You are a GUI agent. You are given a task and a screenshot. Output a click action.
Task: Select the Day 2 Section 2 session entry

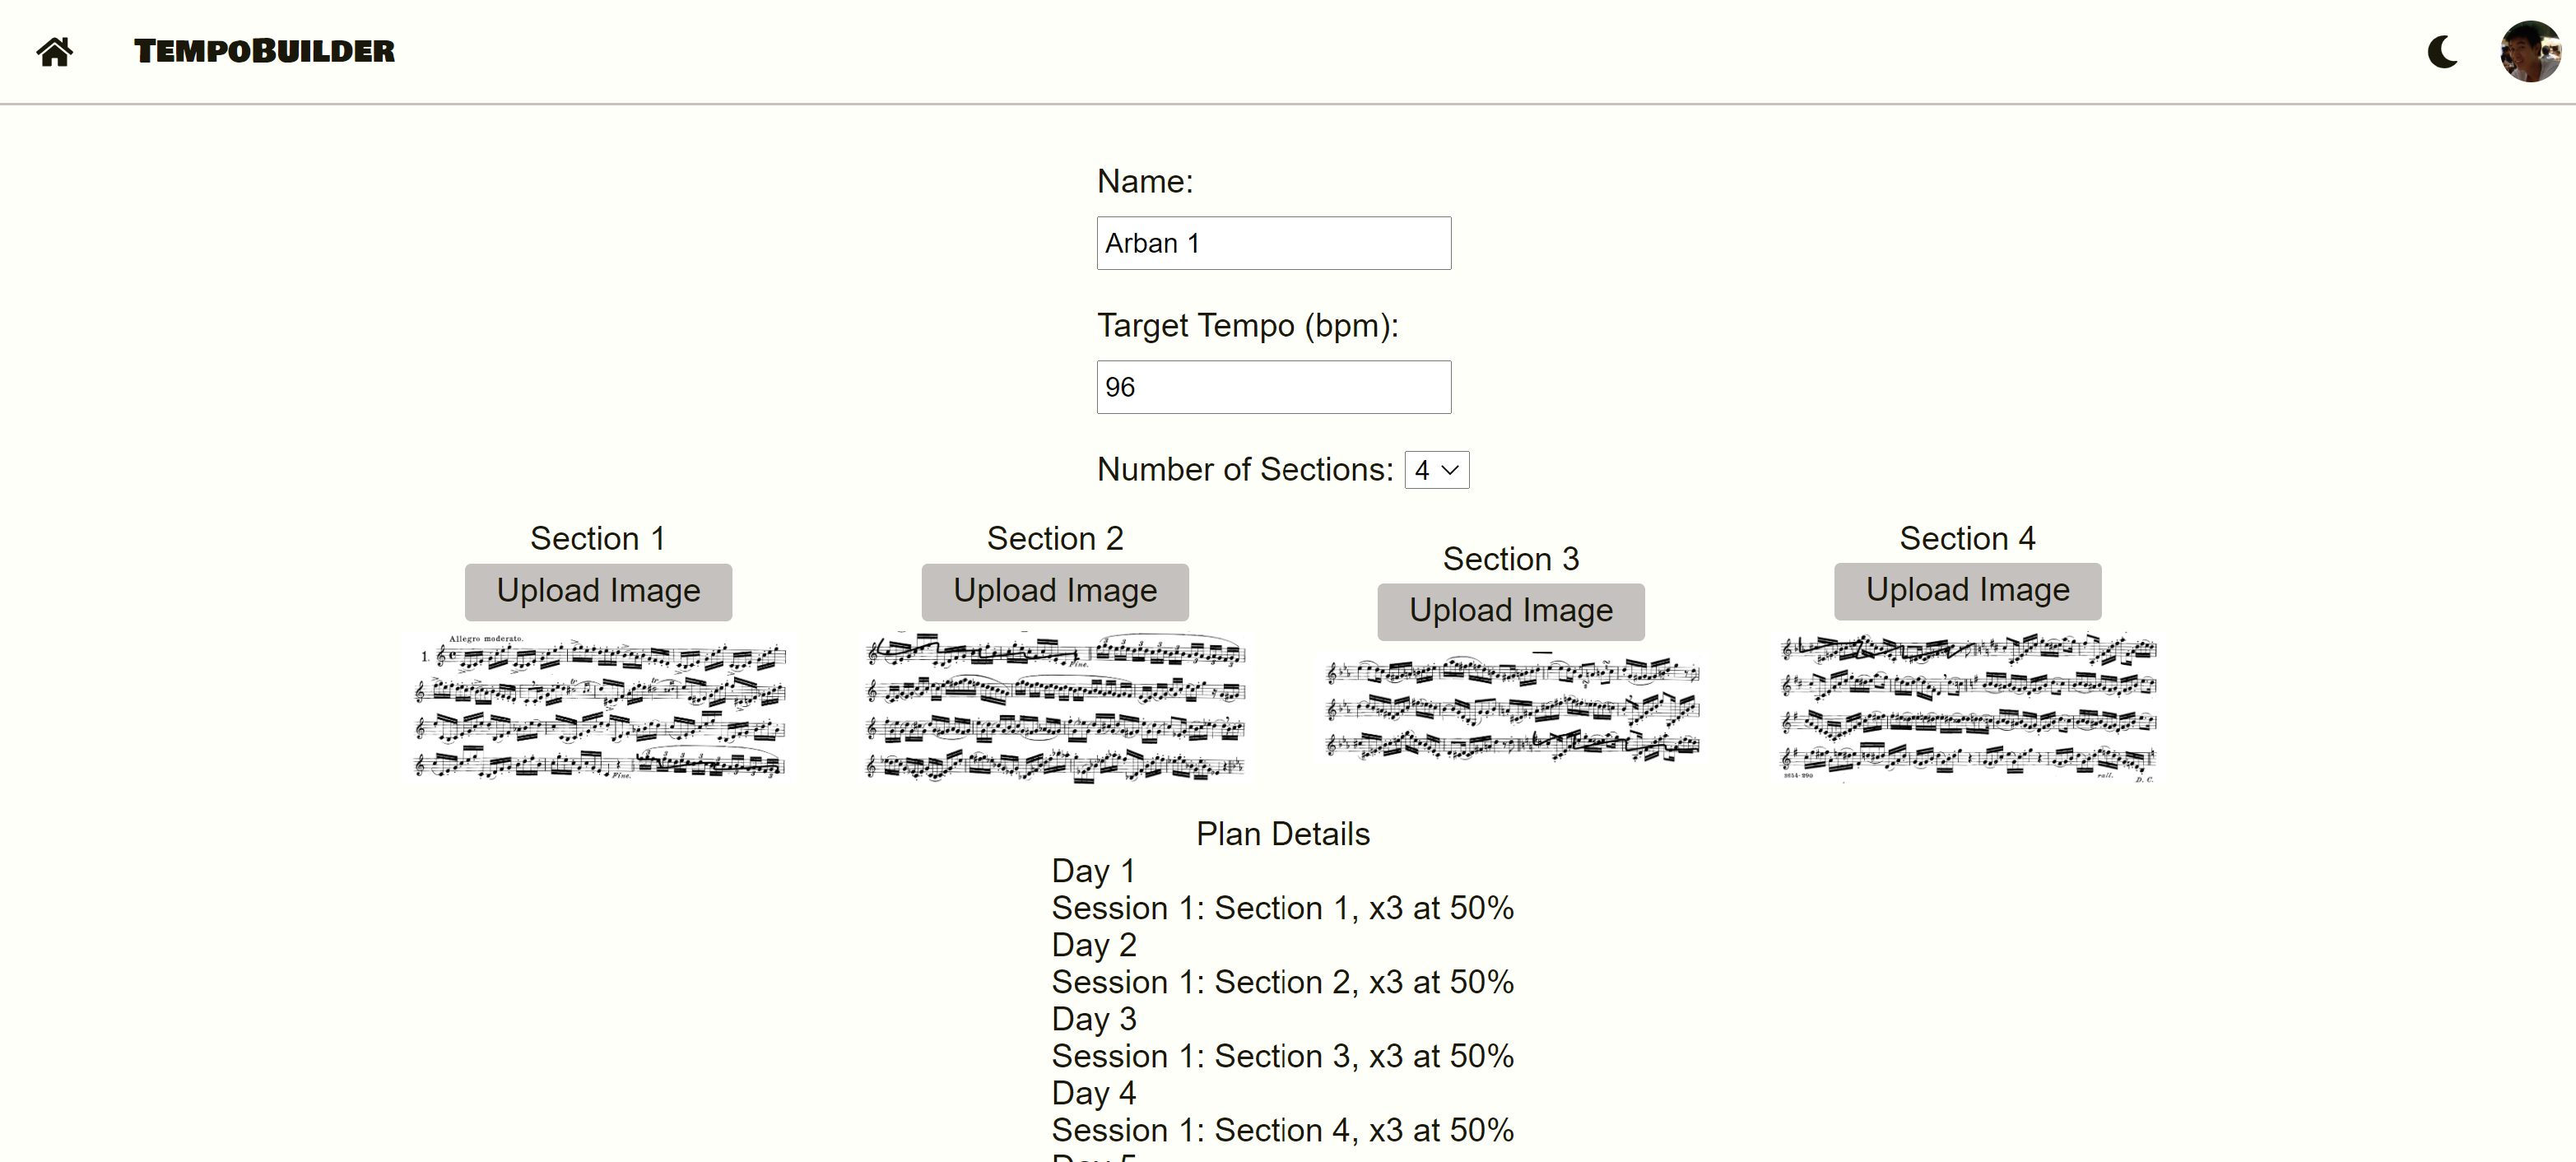click(1282, 982)
